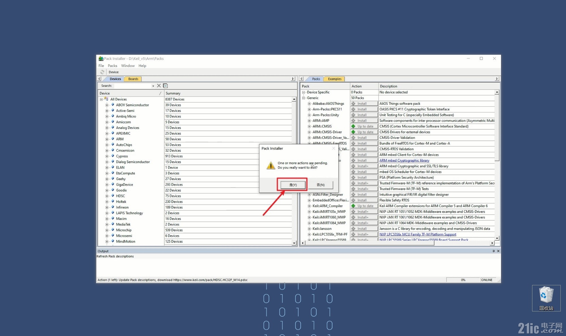Image resolution: width=566 pixels, height=336 pixels.
Task: Click Install+ button for Keil::iMXRT1060_MWP
Action: (364, 217)
